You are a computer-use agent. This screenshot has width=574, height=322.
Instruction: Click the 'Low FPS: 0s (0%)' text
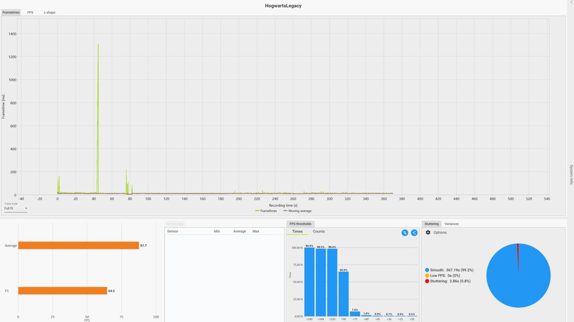[x=445, y=275]
